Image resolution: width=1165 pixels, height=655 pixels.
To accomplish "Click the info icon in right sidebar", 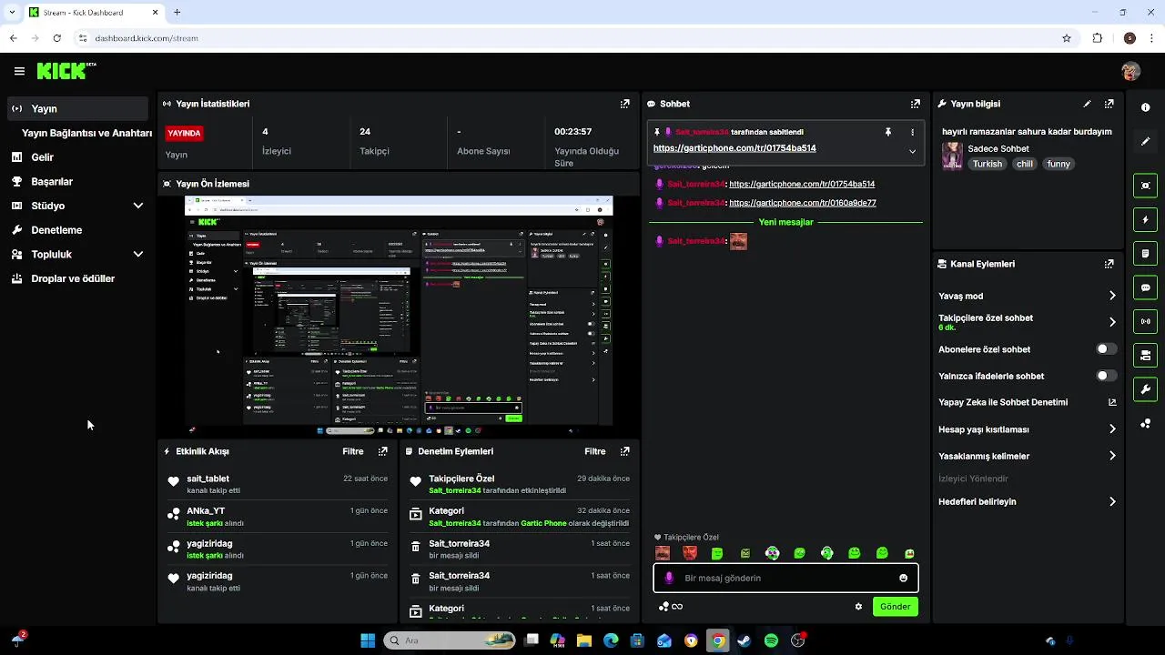I will click(x=1145, y=107).
